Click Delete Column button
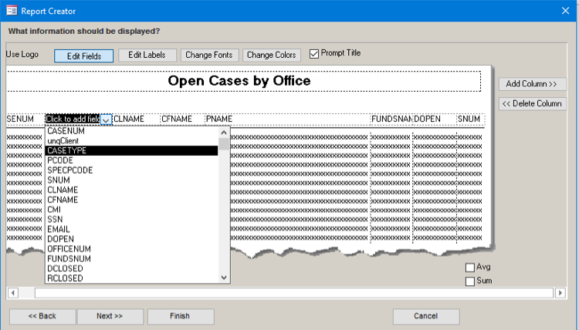This screenshot has height=330, width=579. pos(532,103)
